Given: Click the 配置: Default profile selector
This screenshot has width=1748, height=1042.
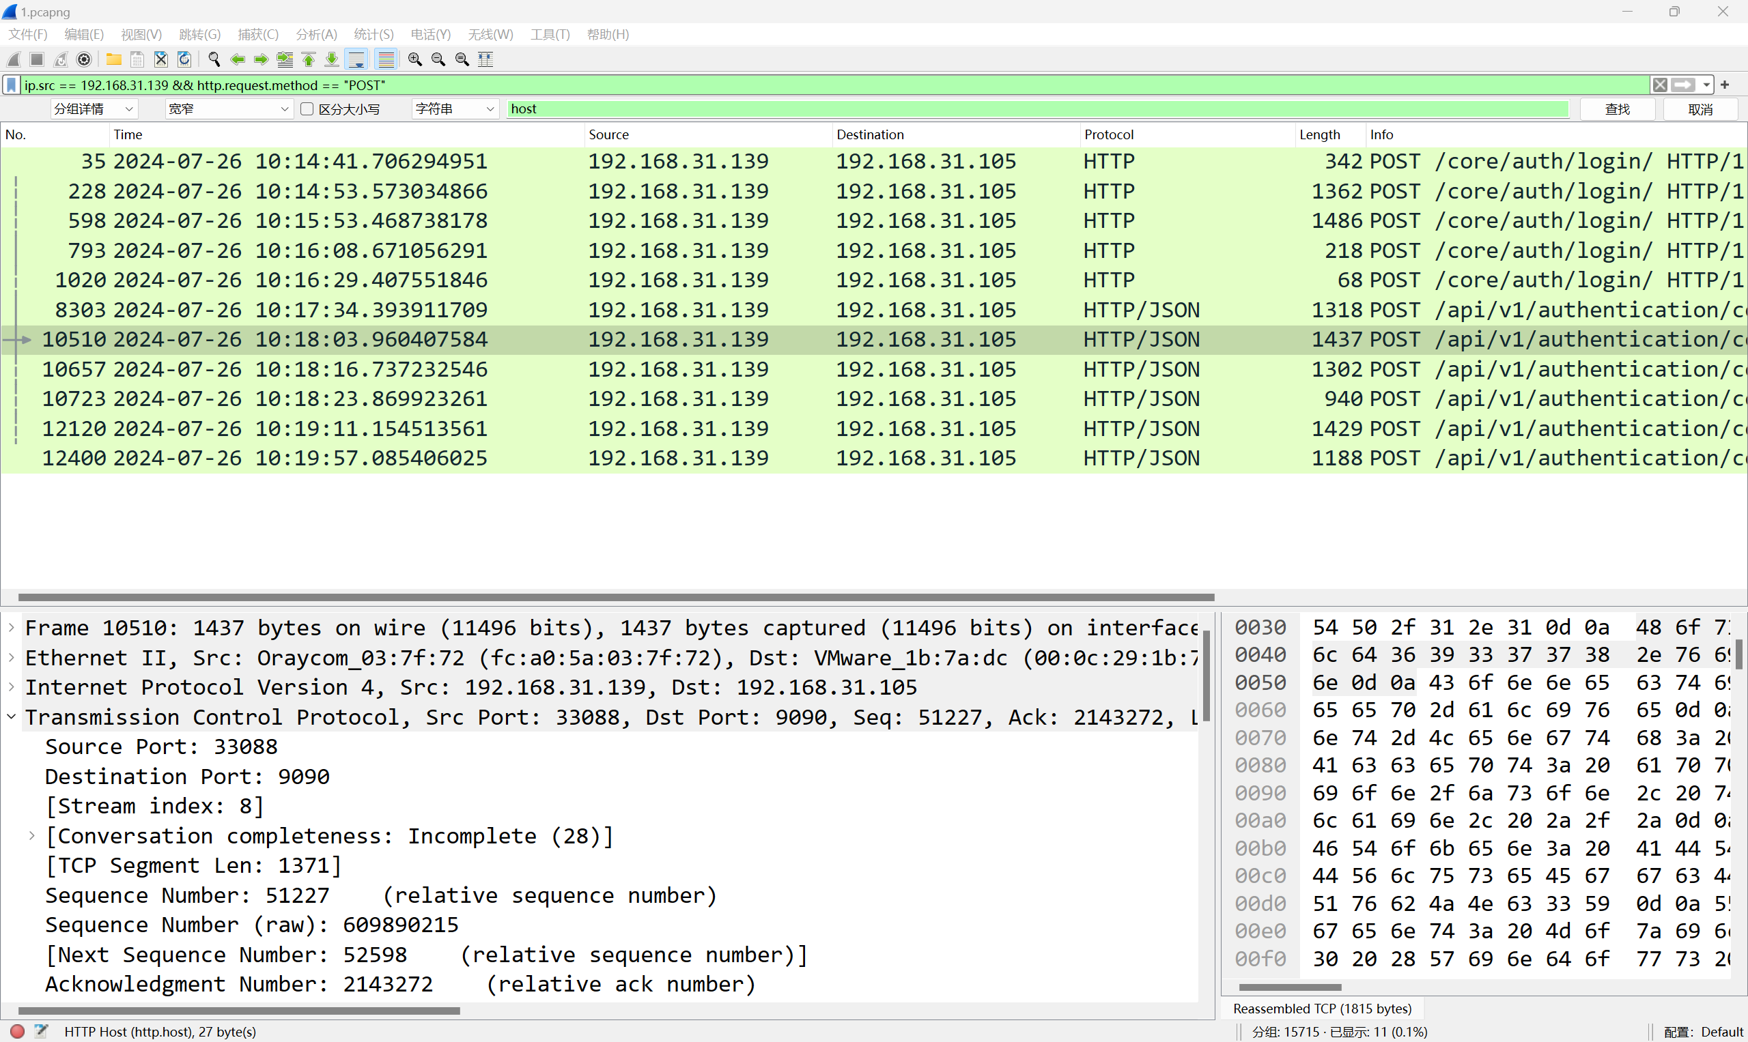Looking at the screenshot, I should pos(1704,1032).
